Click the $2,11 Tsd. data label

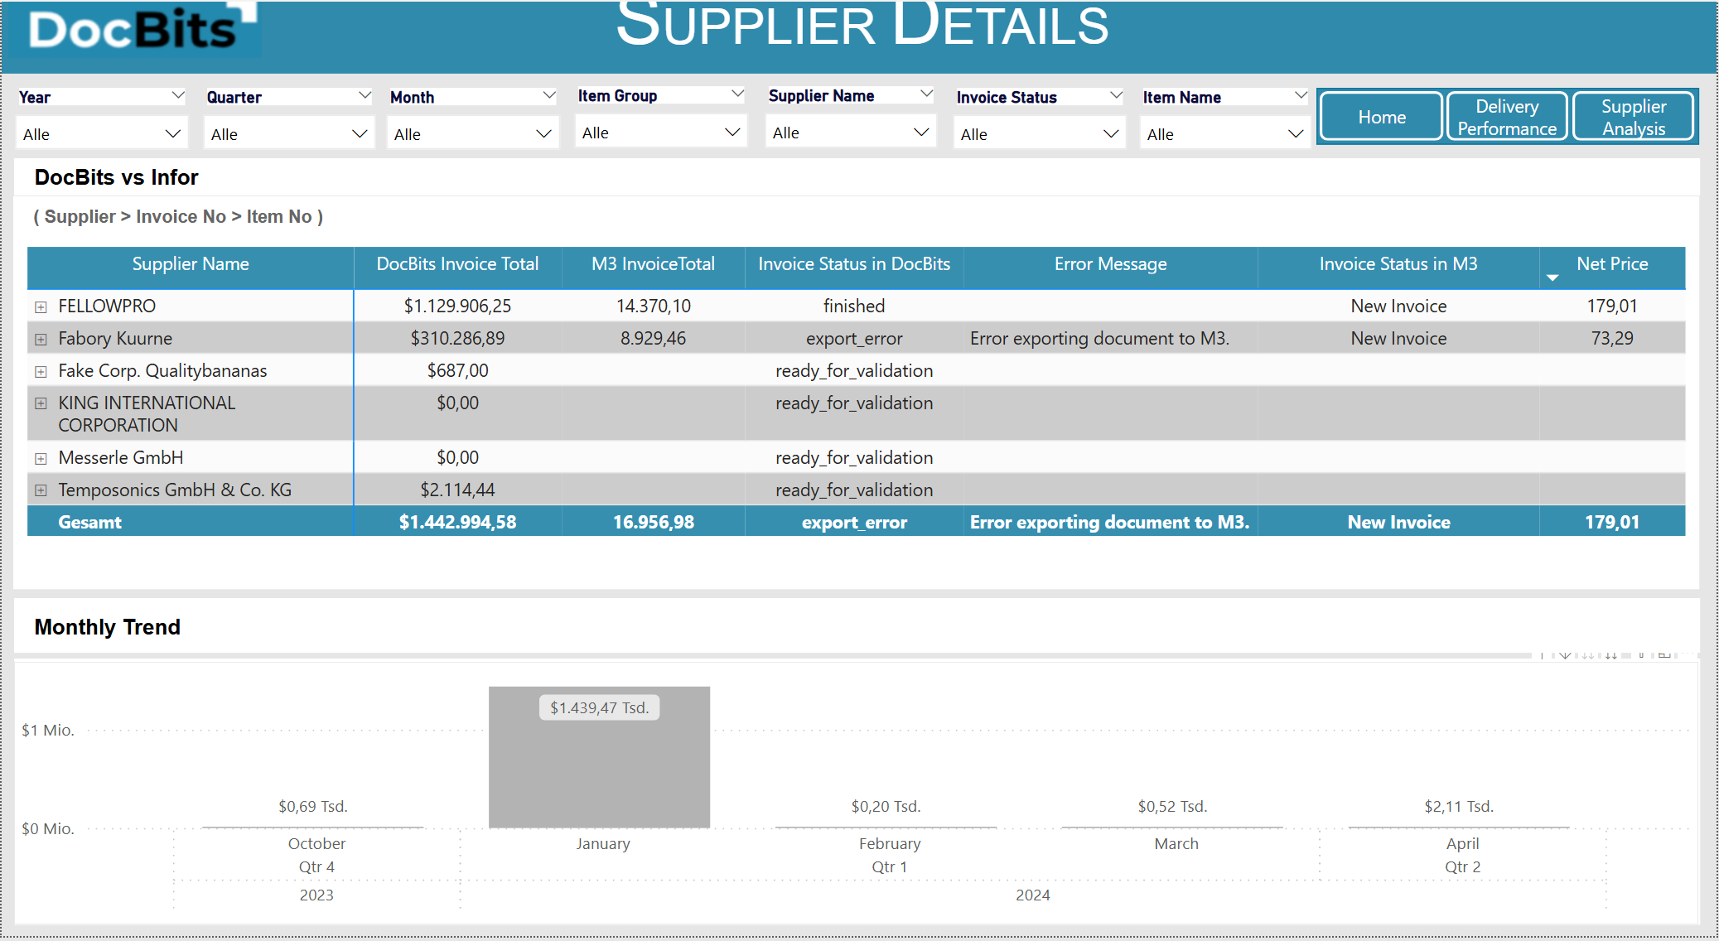tap(1459, 807)
